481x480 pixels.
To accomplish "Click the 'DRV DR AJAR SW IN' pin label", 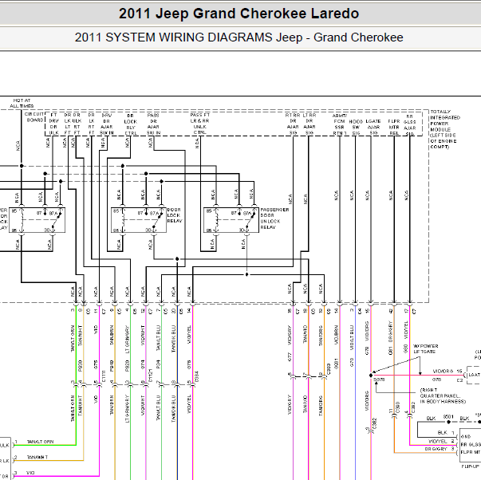I will [x=106, y=124].
